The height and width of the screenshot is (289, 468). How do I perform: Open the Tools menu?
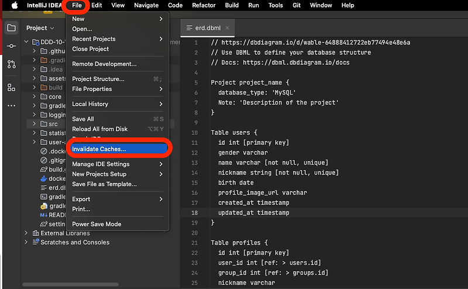coord(276,5)
